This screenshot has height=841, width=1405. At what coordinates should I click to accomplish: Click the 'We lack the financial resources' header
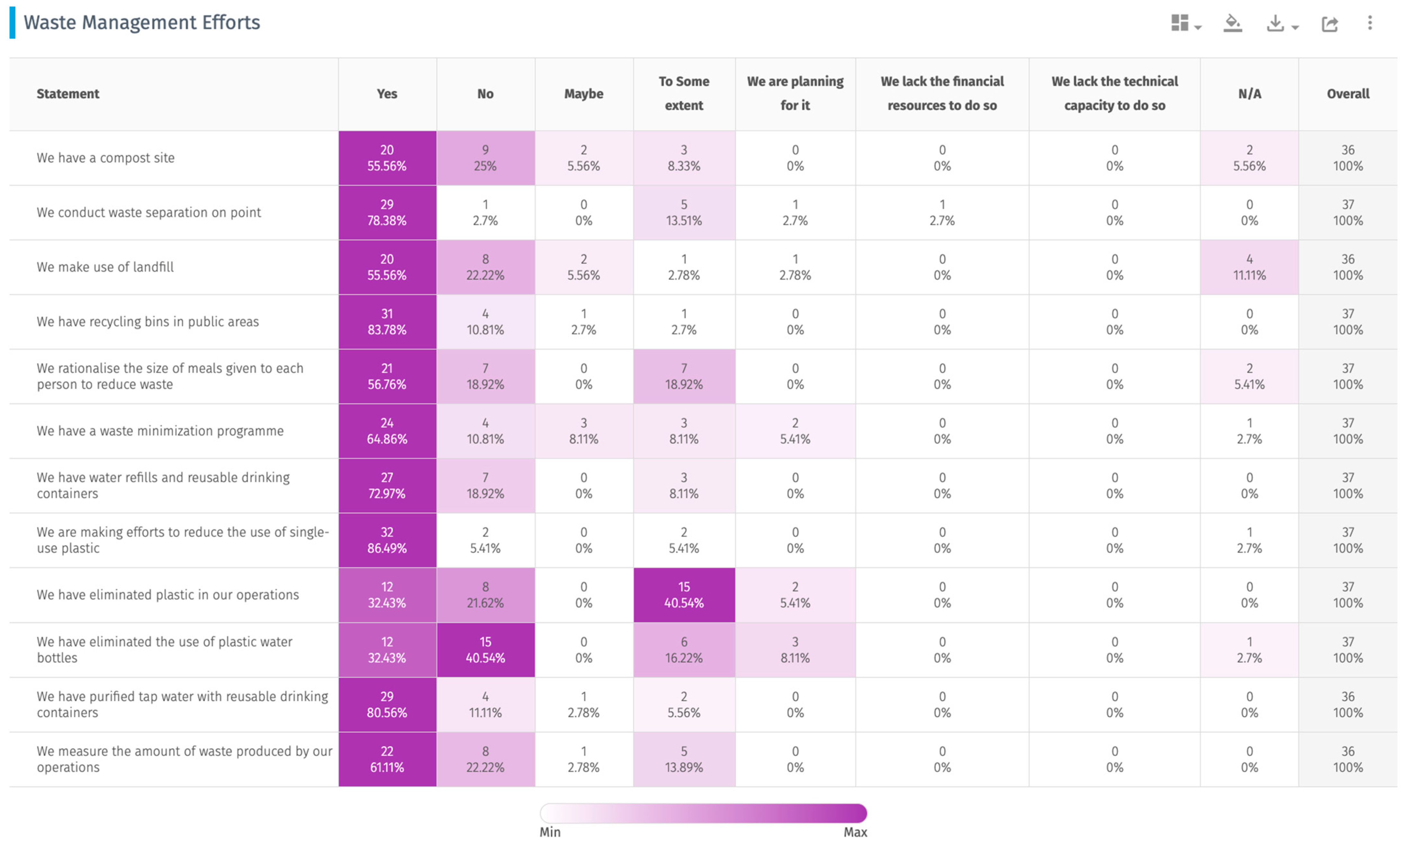(x=942, y=94)
